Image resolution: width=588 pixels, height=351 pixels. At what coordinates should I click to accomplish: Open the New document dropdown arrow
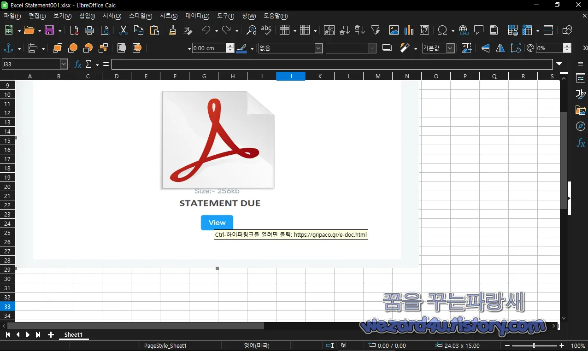tap(19, 31)
